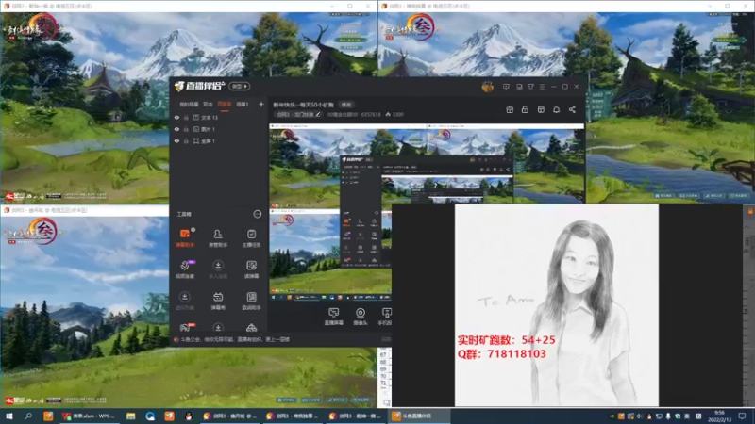Image resolution: width=755 pixels, height=424 pixels.
Task: Add 手机投屏 phone casting source
Action: [x=385, y=317]
